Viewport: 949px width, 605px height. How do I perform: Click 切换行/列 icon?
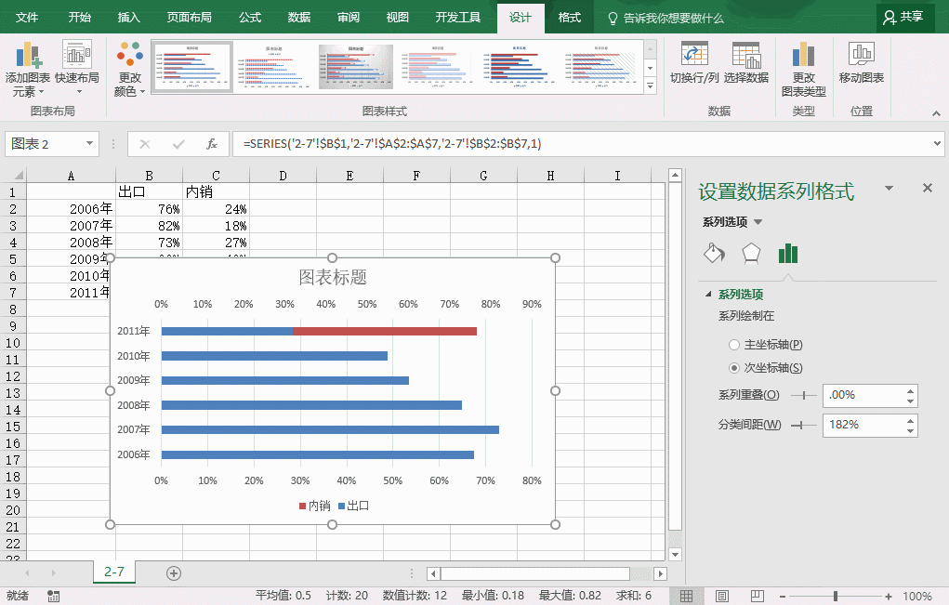[694, 56]
